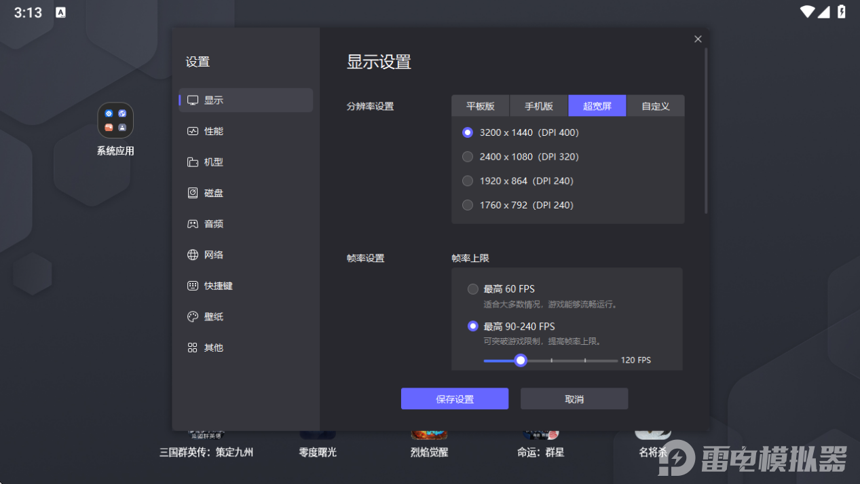Open the 零度曙光 game icon on desktop
Screen dimensions: 860x484
(x=318, y=434)
